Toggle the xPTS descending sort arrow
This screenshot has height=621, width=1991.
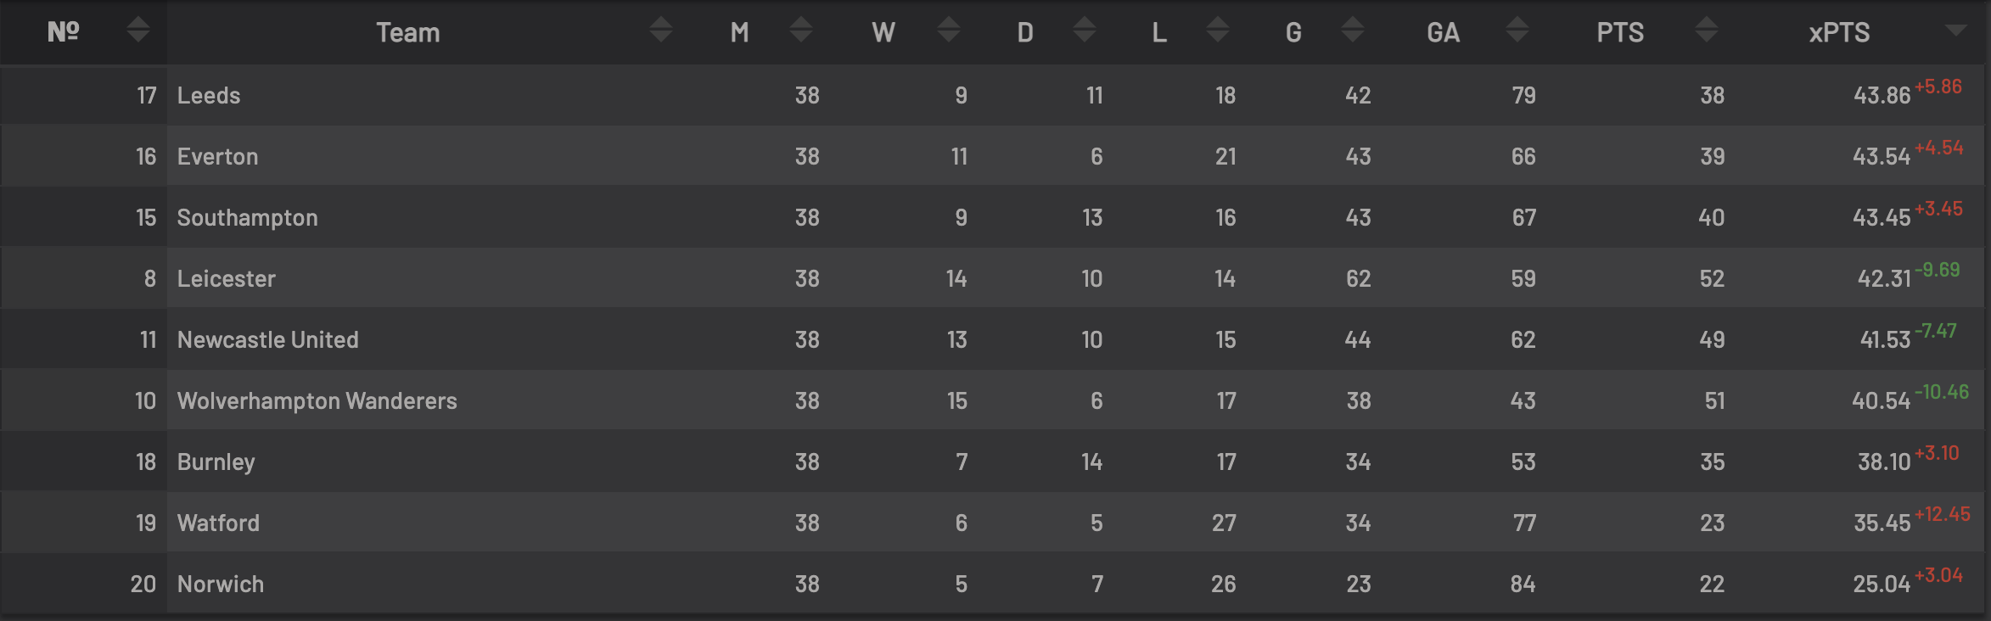pos(1955,31)
